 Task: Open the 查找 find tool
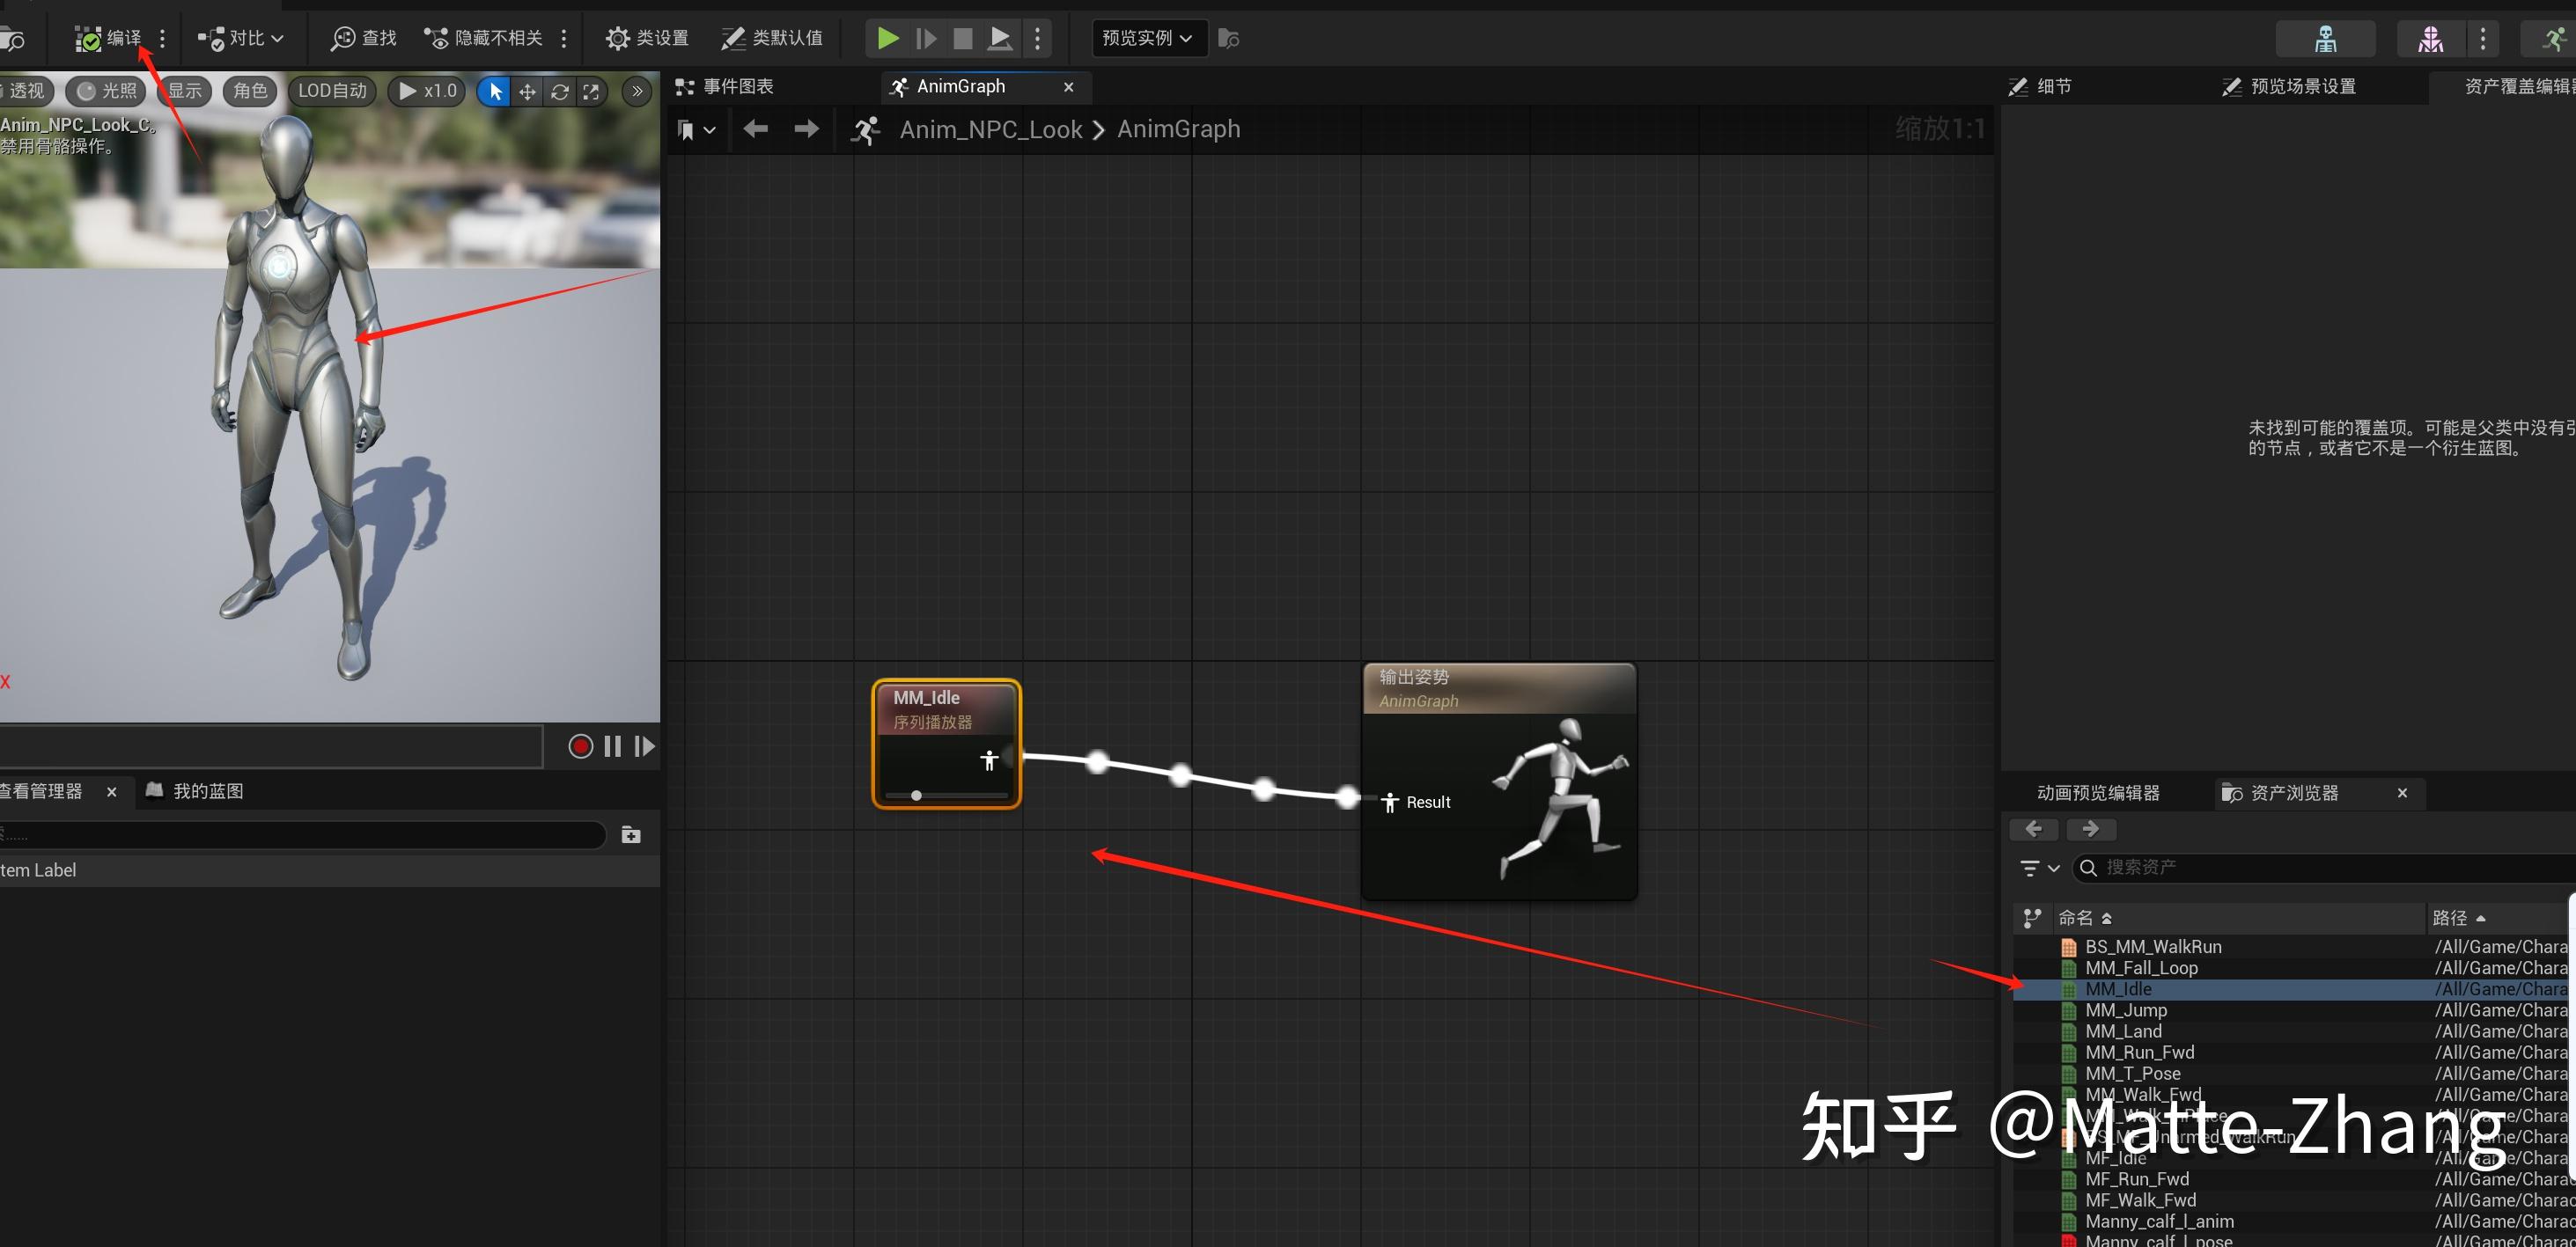click(362, 38)
